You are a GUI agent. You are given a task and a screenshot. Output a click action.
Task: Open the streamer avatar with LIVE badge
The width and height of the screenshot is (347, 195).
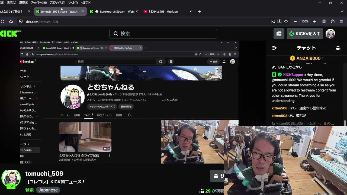point(11,179)
